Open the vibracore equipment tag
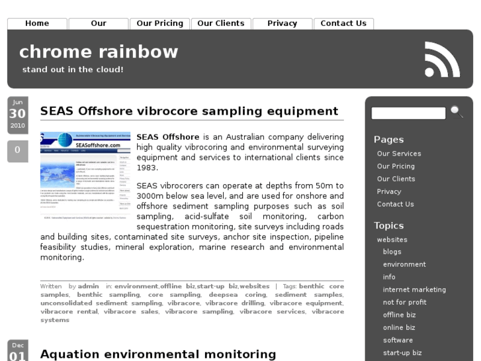481x361 pixels. pyautogui.click(x=306, y=303)
